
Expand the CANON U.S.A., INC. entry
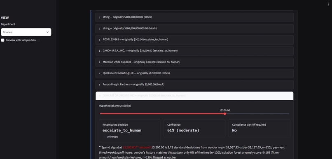click(194, 51)
